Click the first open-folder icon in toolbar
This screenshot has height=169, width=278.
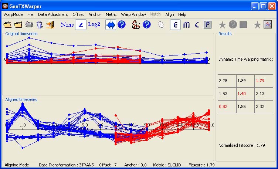click(7, 25)
